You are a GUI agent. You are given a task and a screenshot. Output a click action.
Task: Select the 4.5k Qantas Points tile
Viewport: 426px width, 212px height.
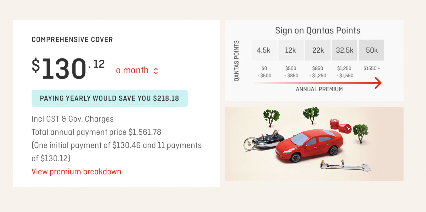(264, 50)
